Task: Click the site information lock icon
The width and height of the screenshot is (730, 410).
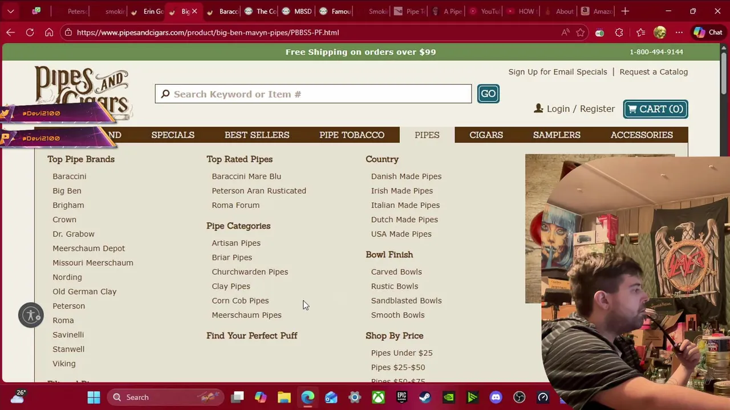Action: coord(68,32)
